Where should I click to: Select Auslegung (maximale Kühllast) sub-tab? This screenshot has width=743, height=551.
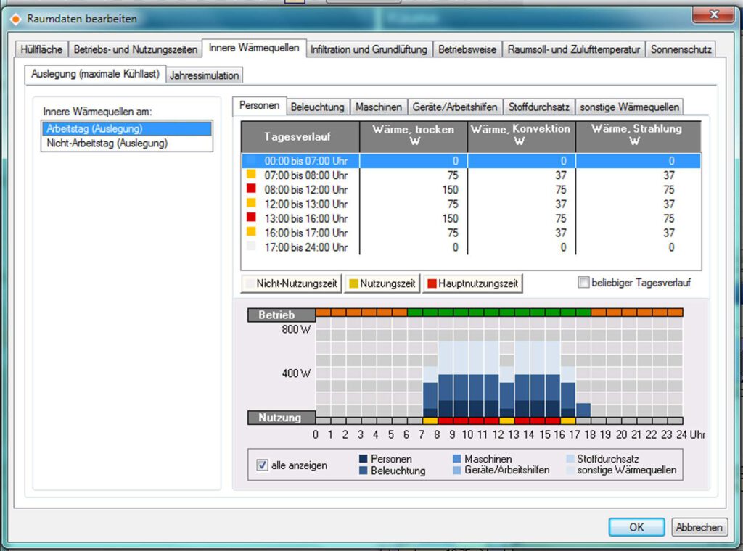[x=95, y=75]
